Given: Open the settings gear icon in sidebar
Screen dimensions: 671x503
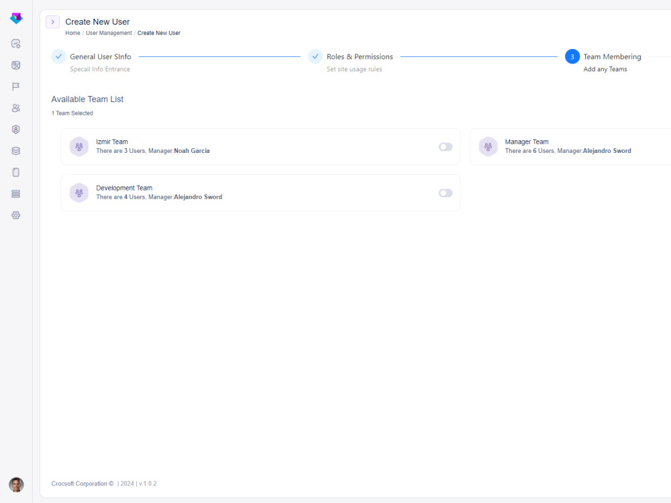Looking at the screenshot, I should point(16,215).
